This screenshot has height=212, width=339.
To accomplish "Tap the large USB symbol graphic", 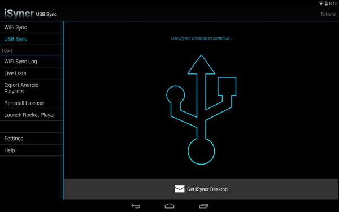I will 201,110.
